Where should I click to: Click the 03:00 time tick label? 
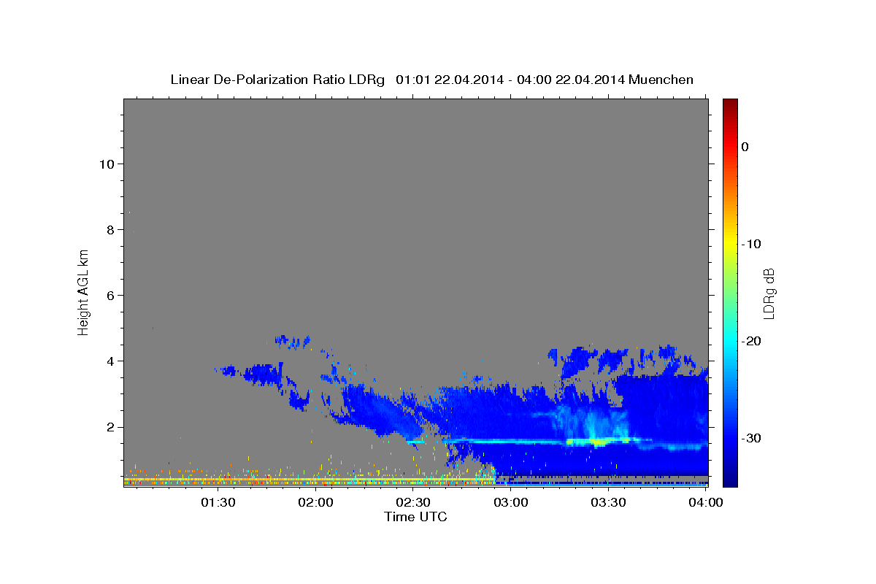tap(510, 503)
